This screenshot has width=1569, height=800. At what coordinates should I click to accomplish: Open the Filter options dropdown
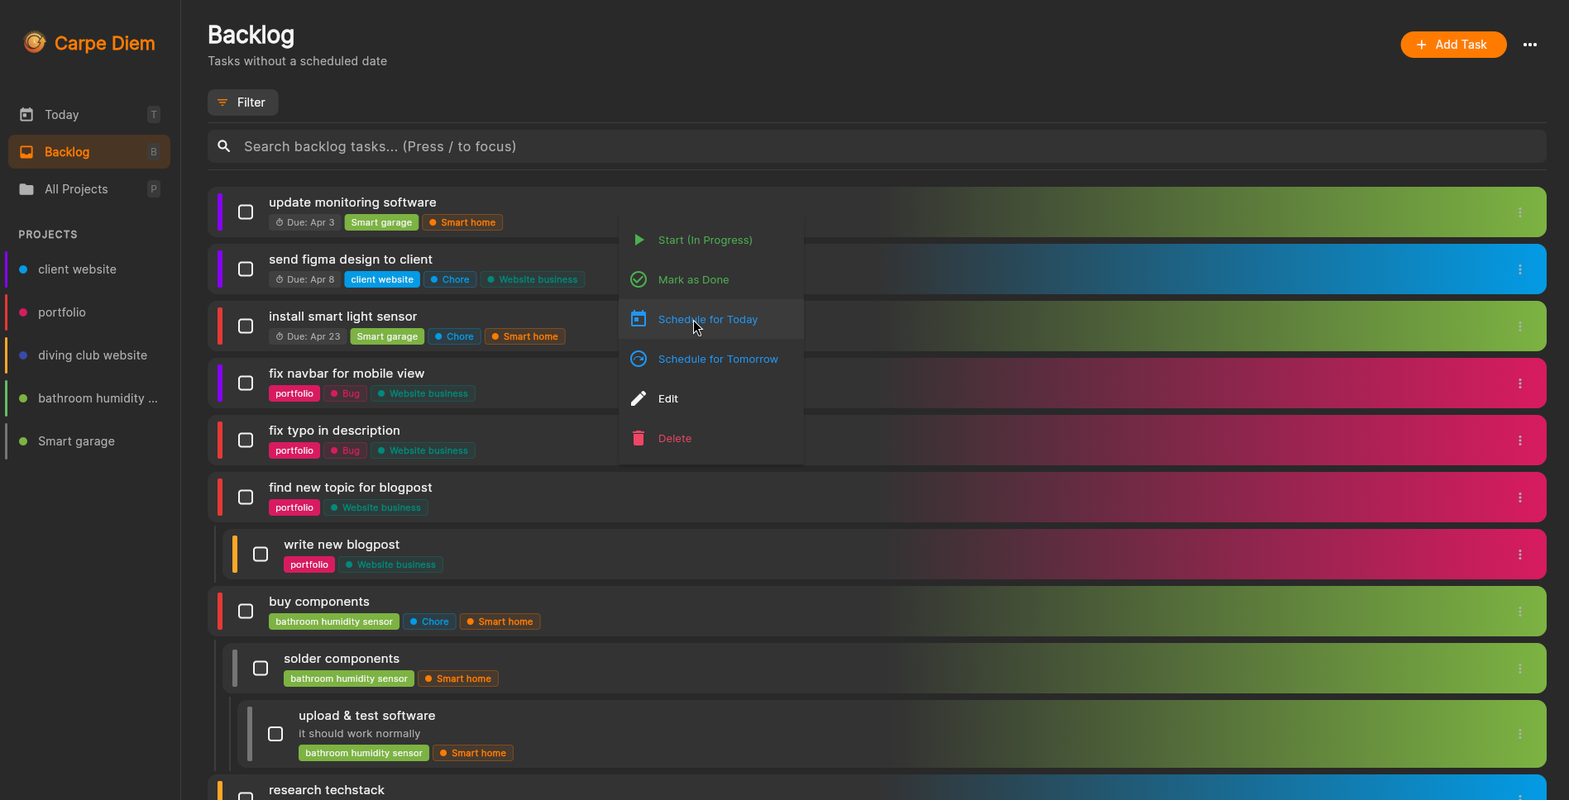pyautogui.click(x=242, y=102)
